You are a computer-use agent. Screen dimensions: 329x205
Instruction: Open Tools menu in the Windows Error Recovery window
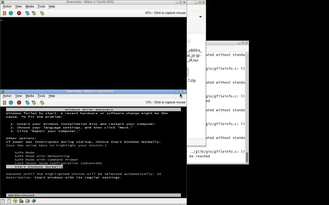[x=41, y=96]
